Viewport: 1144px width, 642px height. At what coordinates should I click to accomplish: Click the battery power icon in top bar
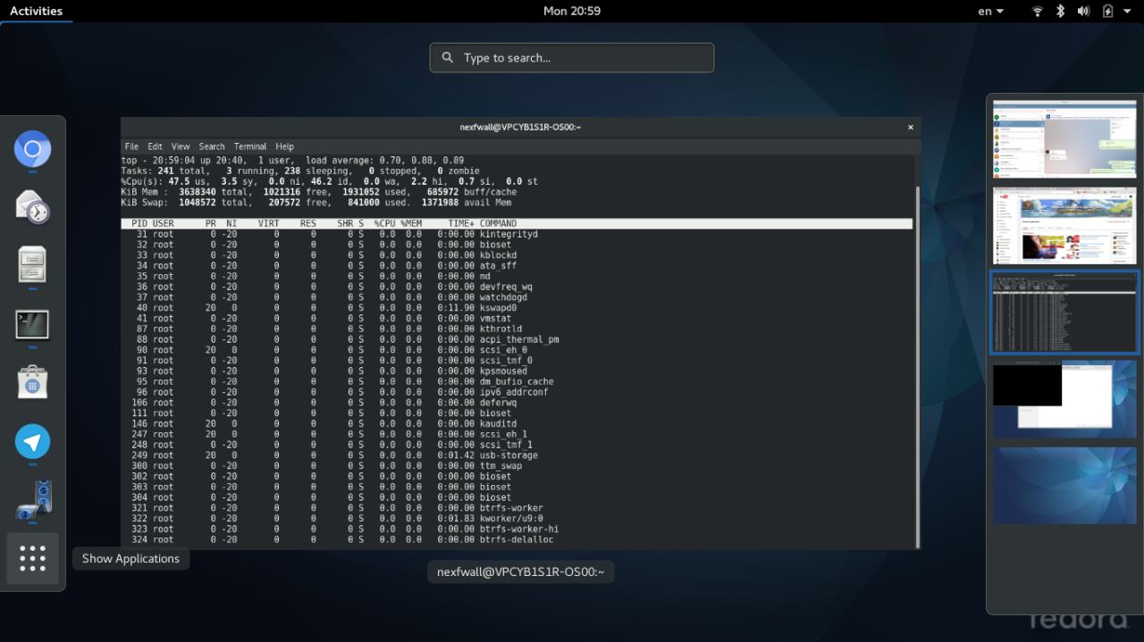click(x=1108, y=11)
